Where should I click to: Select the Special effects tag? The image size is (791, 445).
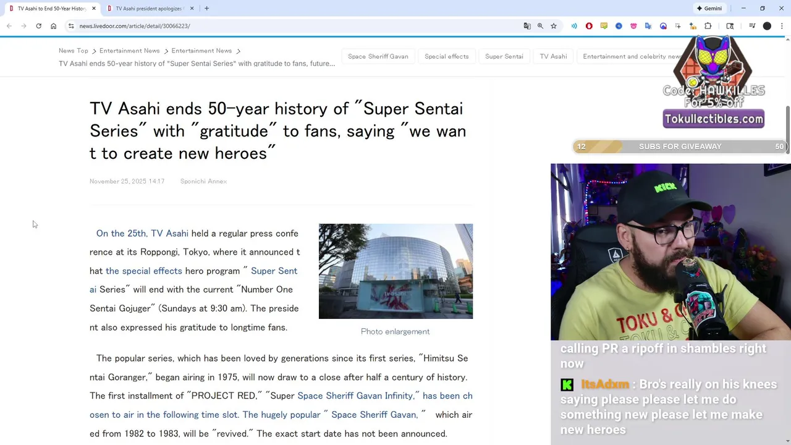tap(447, 56)
